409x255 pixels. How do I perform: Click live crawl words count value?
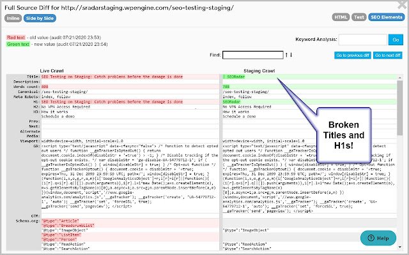(45, 87)
